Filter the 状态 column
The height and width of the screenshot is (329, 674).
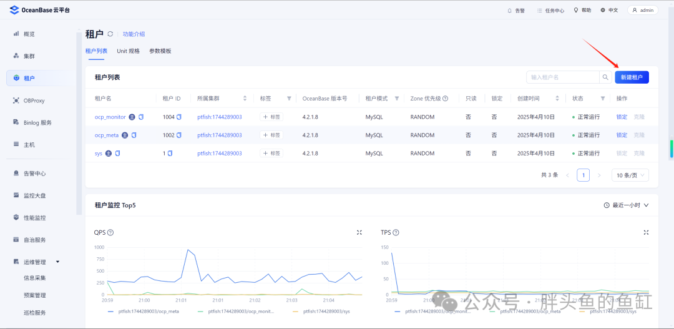point(603,99)
